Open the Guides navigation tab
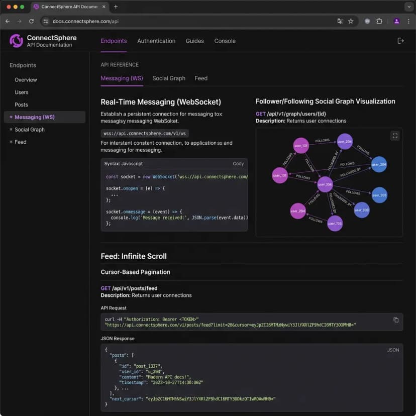Viewport: 416px width, 416px height. (195, 41)
